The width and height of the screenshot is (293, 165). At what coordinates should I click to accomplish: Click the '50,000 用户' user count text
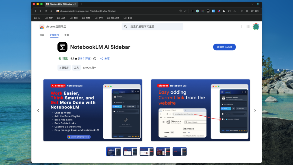click(89, 68)
